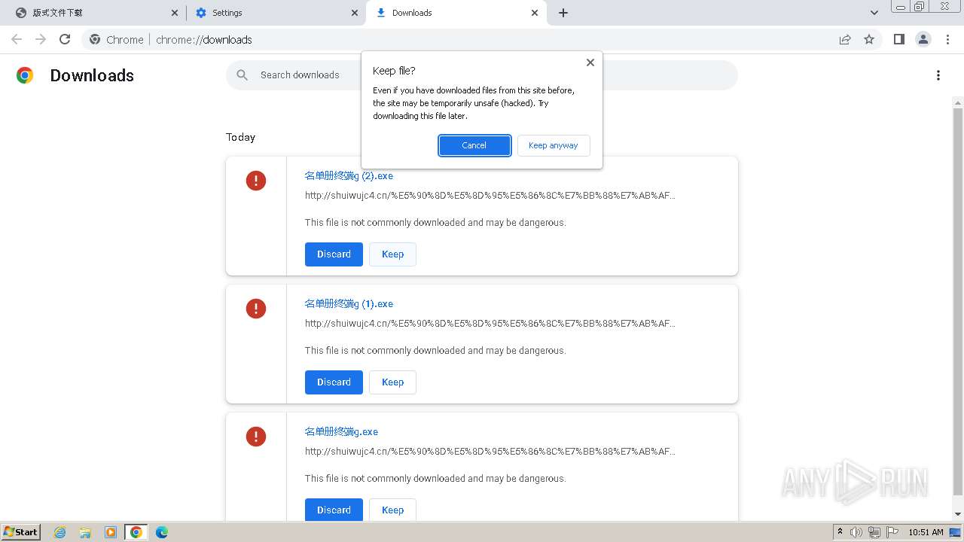Discard 名单册终端g (1).exe

(334, 382)
